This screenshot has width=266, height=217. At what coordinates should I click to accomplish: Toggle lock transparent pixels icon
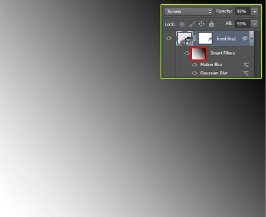(182, 24)
